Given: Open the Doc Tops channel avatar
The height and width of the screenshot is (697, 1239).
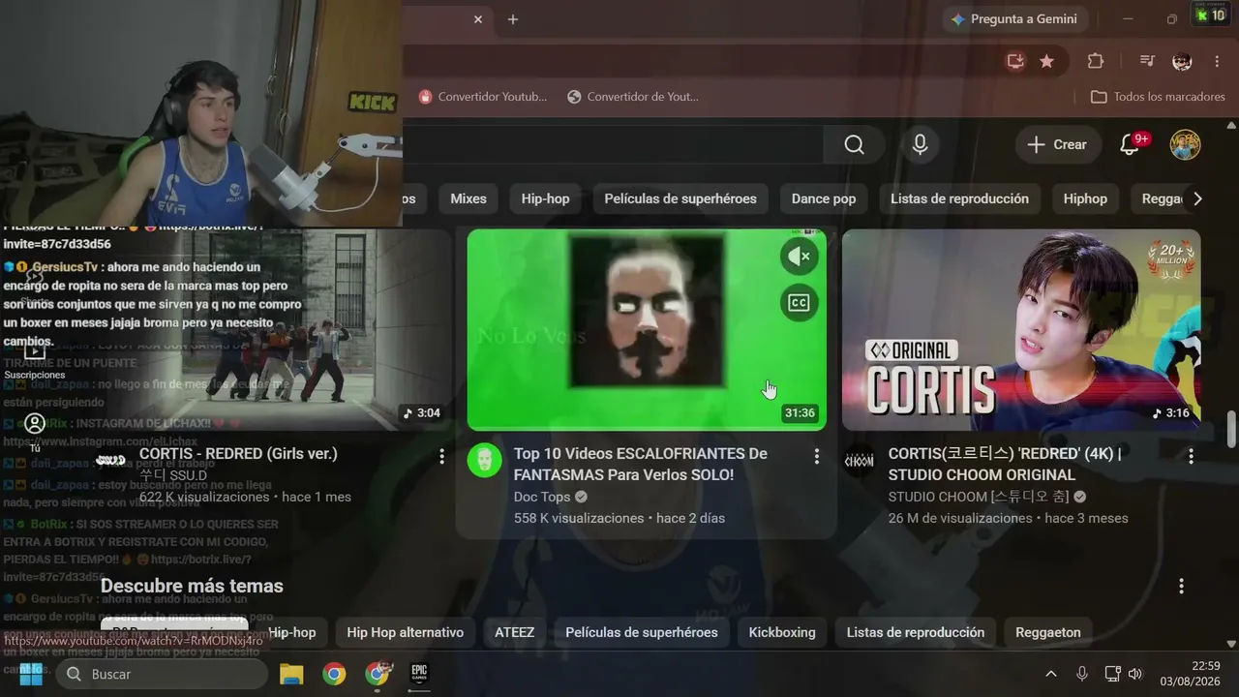Looking at the screenshot, I should point(484,460).
